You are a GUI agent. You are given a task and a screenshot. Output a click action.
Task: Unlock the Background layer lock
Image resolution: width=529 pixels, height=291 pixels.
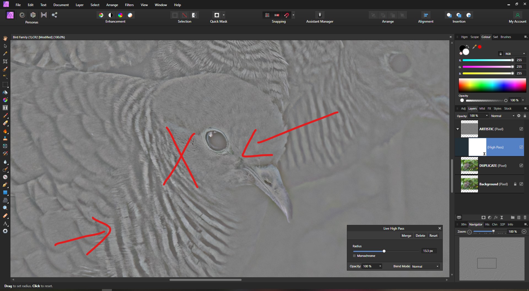click(515, 184)
